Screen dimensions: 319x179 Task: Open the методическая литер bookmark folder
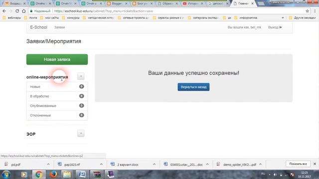pos(99,18)
